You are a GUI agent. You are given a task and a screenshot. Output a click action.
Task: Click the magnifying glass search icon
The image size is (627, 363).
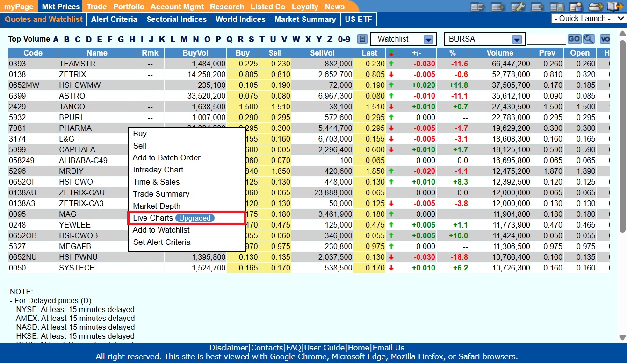pyautogui.click(x=589, y=39)
